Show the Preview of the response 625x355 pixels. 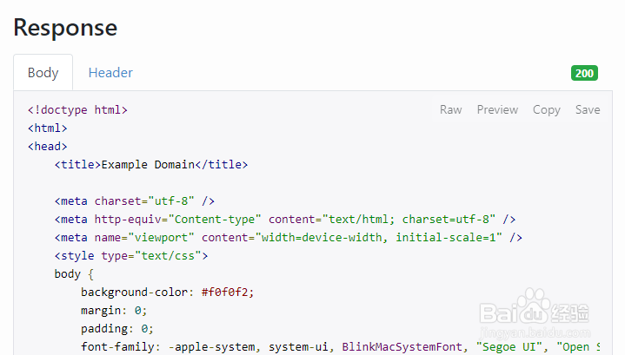(497, 109)
